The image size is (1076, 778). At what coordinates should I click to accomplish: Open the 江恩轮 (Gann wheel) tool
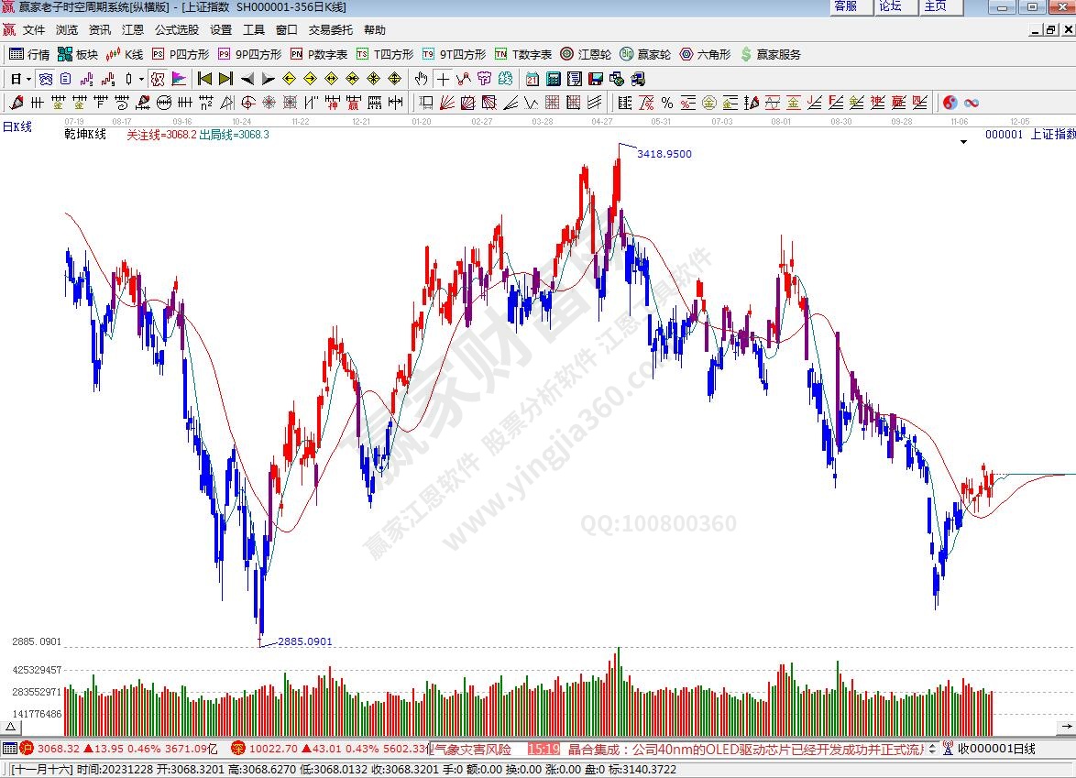point(586,54)
